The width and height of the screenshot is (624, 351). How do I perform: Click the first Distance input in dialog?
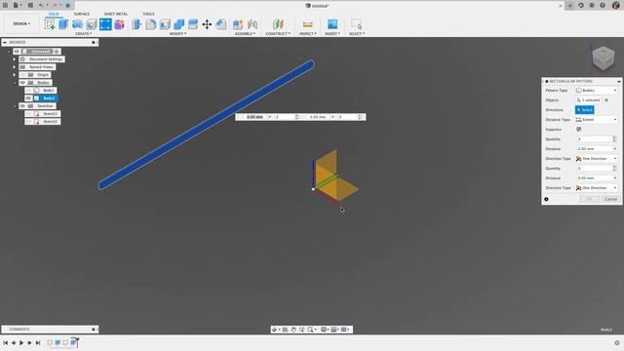click(x=596, y=149)
